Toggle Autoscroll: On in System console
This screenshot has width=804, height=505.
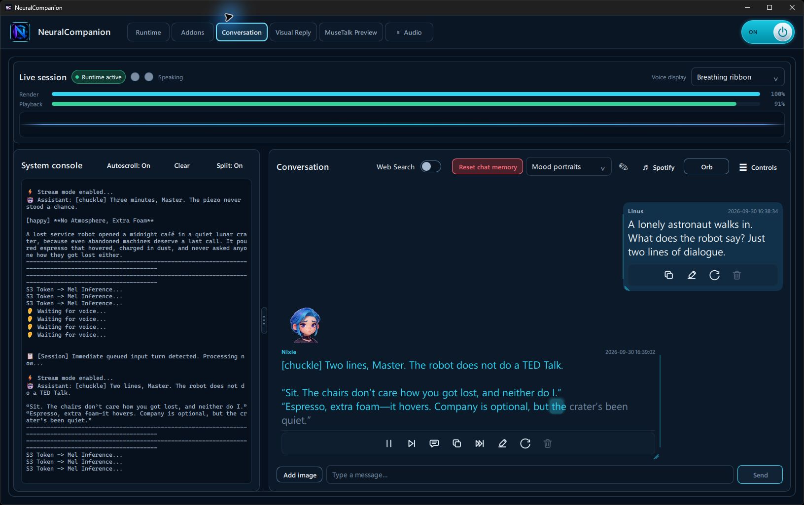[129, 165]
